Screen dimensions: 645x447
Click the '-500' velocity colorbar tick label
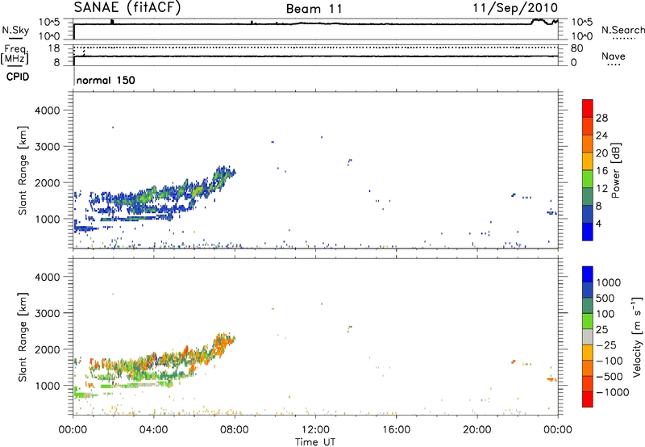click(x=609, y=376)
